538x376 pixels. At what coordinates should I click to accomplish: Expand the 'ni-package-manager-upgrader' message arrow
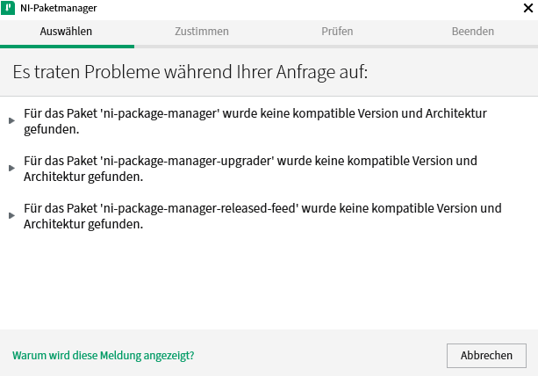click(x=11, y=168)
